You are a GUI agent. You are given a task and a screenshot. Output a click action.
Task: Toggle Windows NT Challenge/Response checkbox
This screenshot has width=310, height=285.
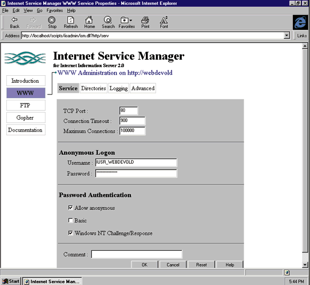pos(71,233)
